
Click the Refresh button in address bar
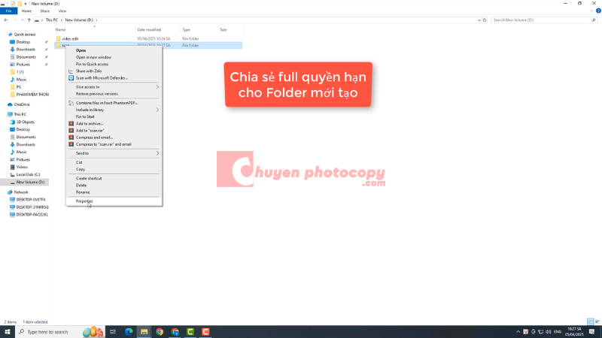pyautogui.click(x=485, y=20)
